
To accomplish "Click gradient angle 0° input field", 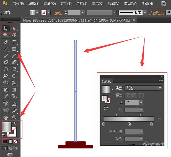I will click(x=132, y=103).
